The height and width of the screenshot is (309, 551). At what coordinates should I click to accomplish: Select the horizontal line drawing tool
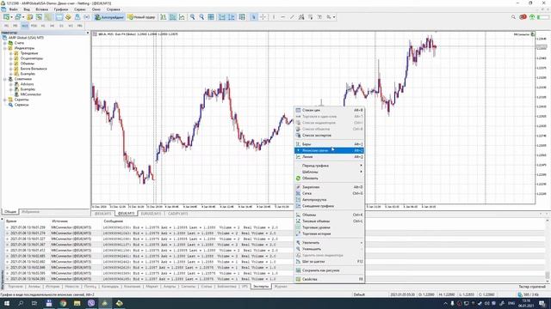pyautogui.click(x=283, y=17)
